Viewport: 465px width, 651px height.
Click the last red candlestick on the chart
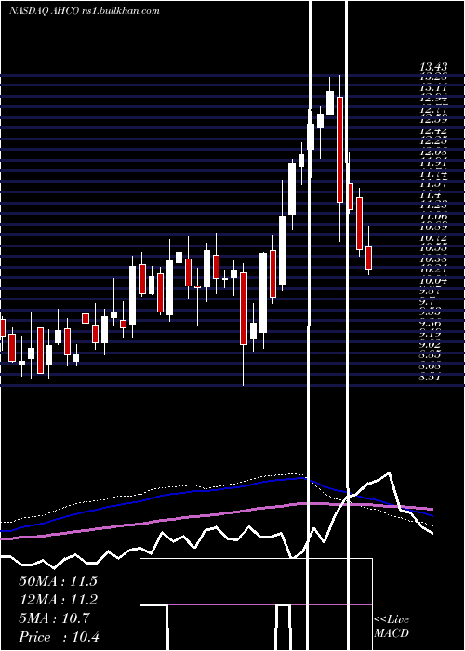click(368, 258)
